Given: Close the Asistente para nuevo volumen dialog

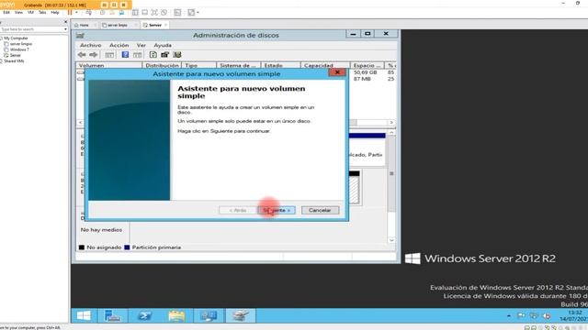Looking at the screenshot, I should point(337,72).
